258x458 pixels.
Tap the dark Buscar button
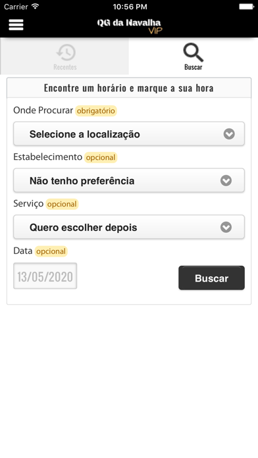(x=211, y=278)
